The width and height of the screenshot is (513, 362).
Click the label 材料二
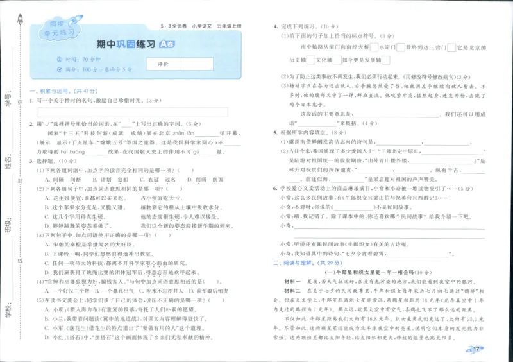click(292, 291)
